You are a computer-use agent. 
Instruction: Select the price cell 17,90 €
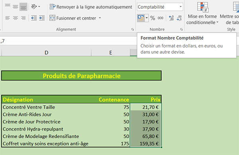click(146, 122)
